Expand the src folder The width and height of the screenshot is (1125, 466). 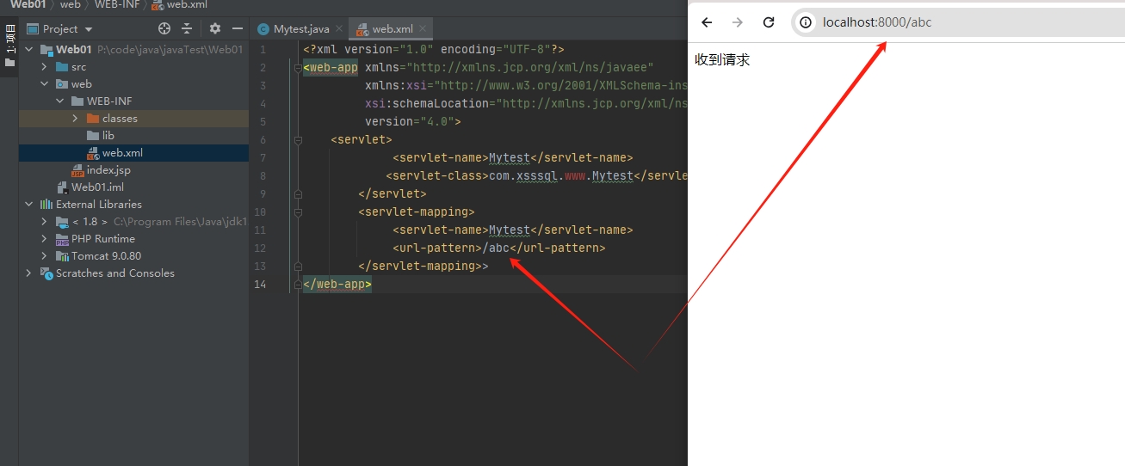44,67
